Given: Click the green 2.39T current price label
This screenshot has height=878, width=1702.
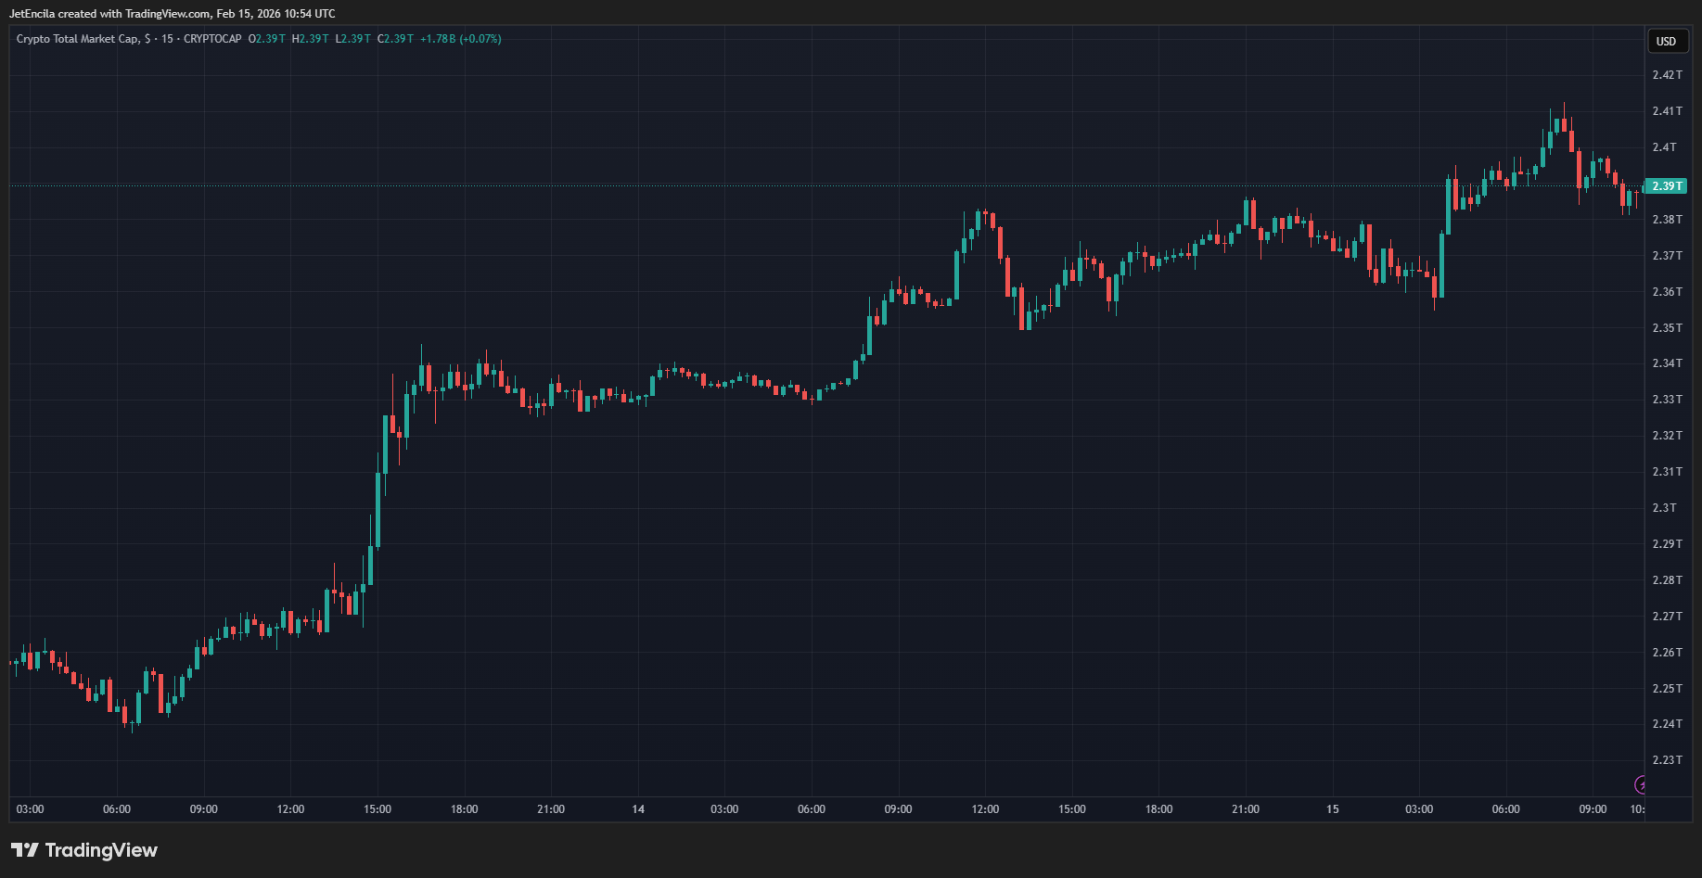Looking at the screenshot, I should coord(1667,186).
